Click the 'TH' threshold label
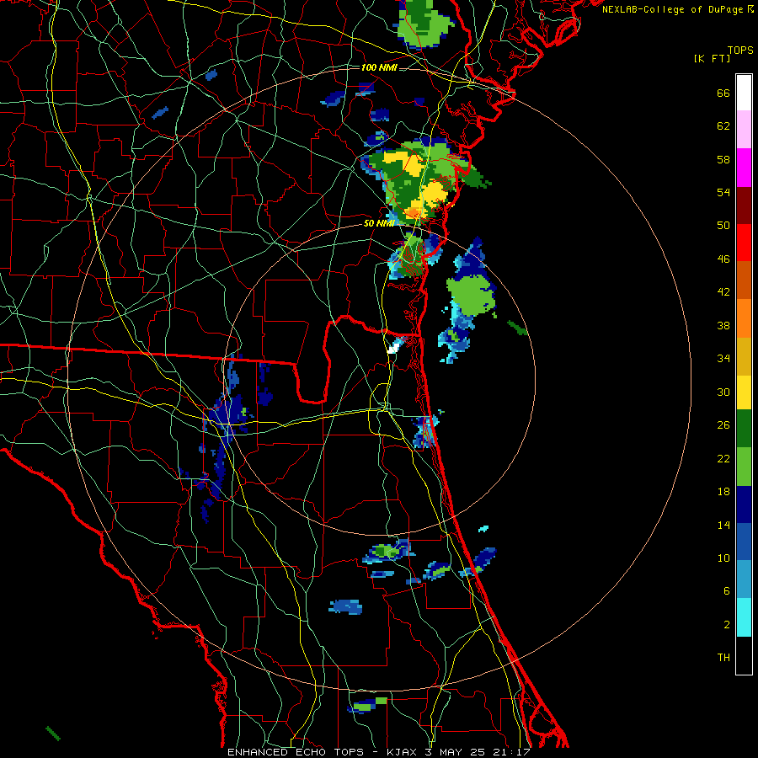 tap(723, 658)
